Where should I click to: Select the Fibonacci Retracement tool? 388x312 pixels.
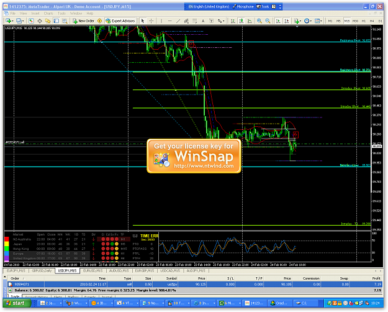click(x=195, y=21)
